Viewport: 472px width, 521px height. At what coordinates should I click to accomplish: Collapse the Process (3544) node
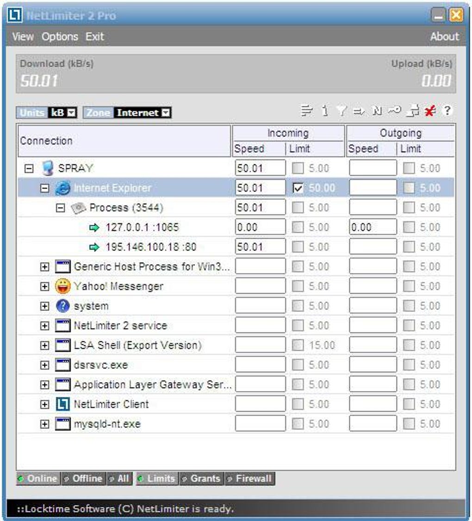point(60,208)
